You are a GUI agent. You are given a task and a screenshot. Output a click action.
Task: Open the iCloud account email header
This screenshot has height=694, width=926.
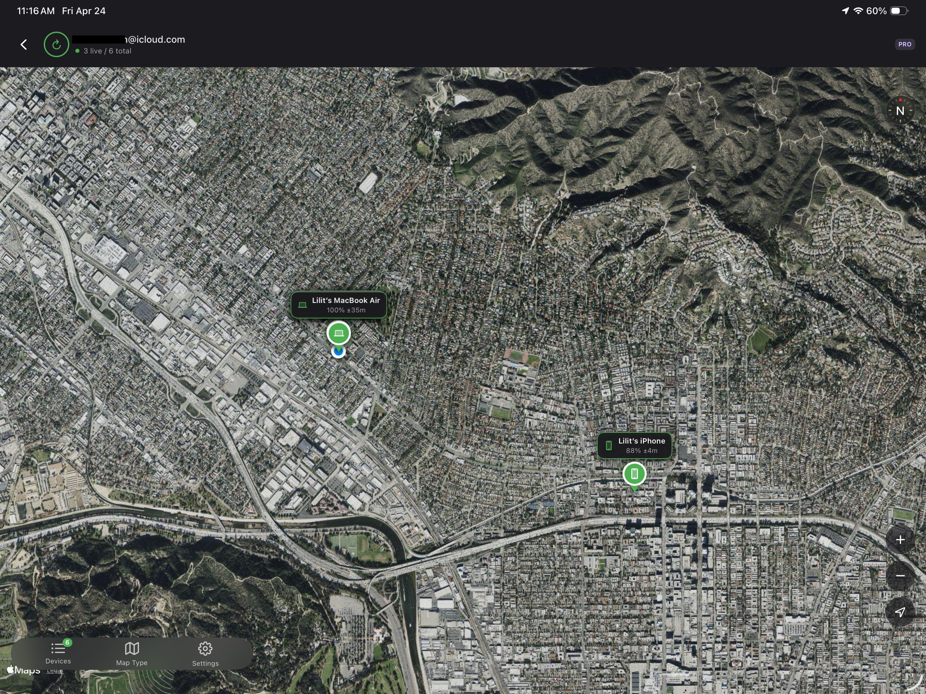129,39
